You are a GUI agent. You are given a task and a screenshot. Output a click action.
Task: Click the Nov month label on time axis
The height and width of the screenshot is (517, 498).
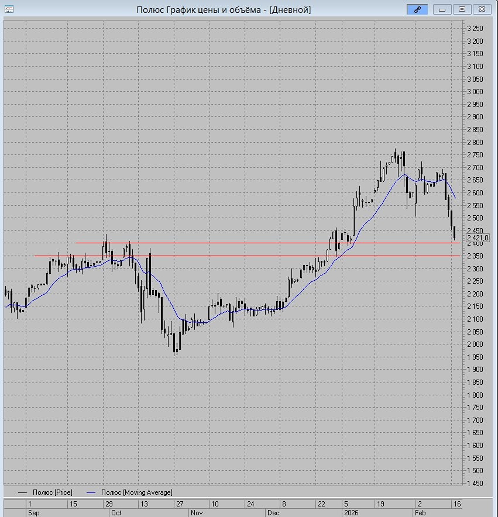pyautogui.click(x=197, y=513)
